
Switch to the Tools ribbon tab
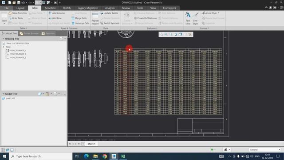click(x=140, y=8)
